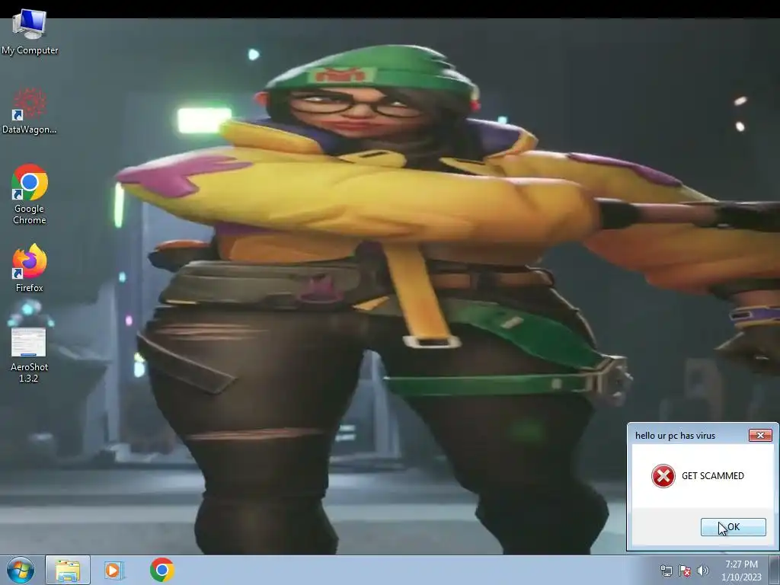
Task: Click the Show desktop strip on taskbar
Action: [775, 570]
